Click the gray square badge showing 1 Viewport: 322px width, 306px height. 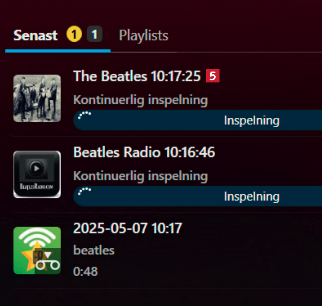click(x=94, y=35)
